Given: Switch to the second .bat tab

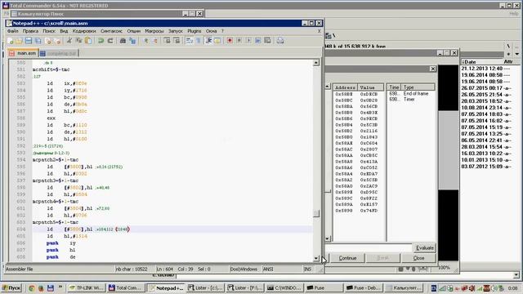Looking at the screenshot, I should (x=58, y=53).
